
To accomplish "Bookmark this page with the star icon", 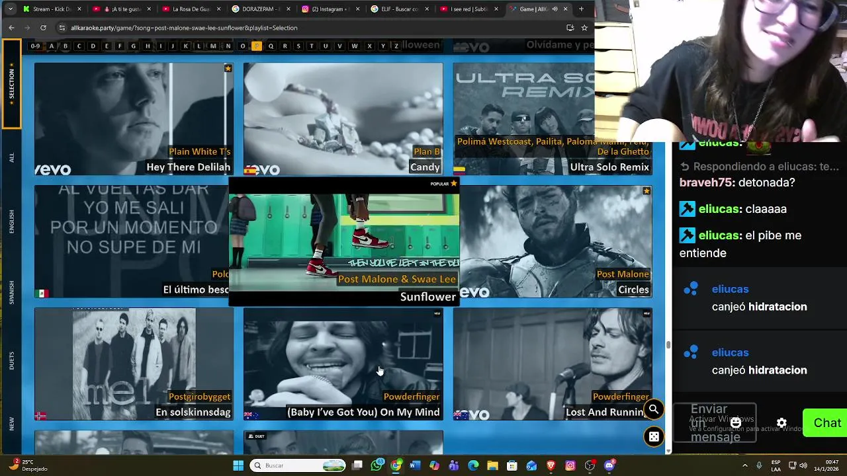I will tap(584, 28).
